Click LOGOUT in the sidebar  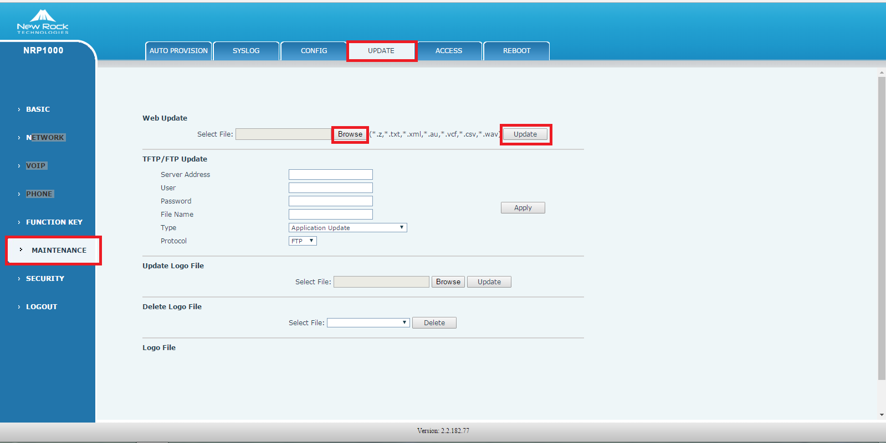click(42, 307)
